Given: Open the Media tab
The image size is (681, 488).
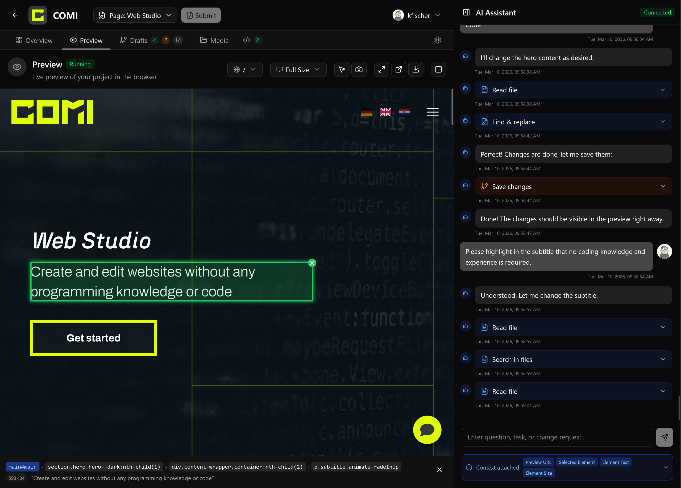Looking at the screenshot, I should point(214,40).
